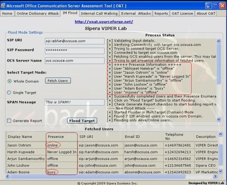This screenshot has height=185, width=227.
Task: Click the Fetched Users horizontal scrollbar thumb
Action: coord(98,176)
